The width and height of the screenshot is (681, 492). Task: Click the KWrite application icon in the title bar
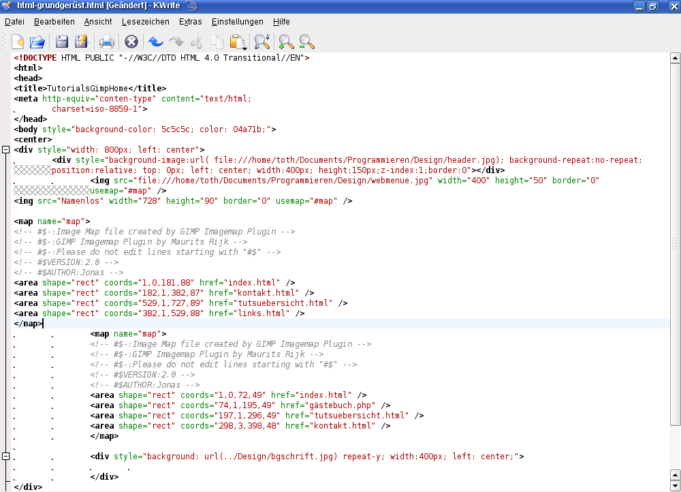(6, 5)
